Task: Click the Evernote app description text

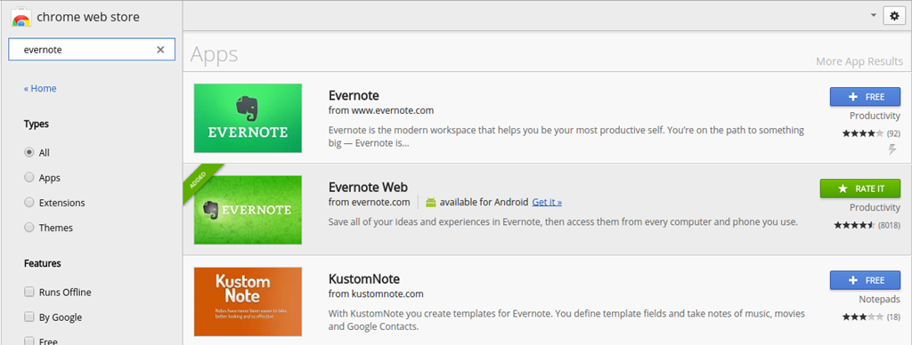Action: 566,137
